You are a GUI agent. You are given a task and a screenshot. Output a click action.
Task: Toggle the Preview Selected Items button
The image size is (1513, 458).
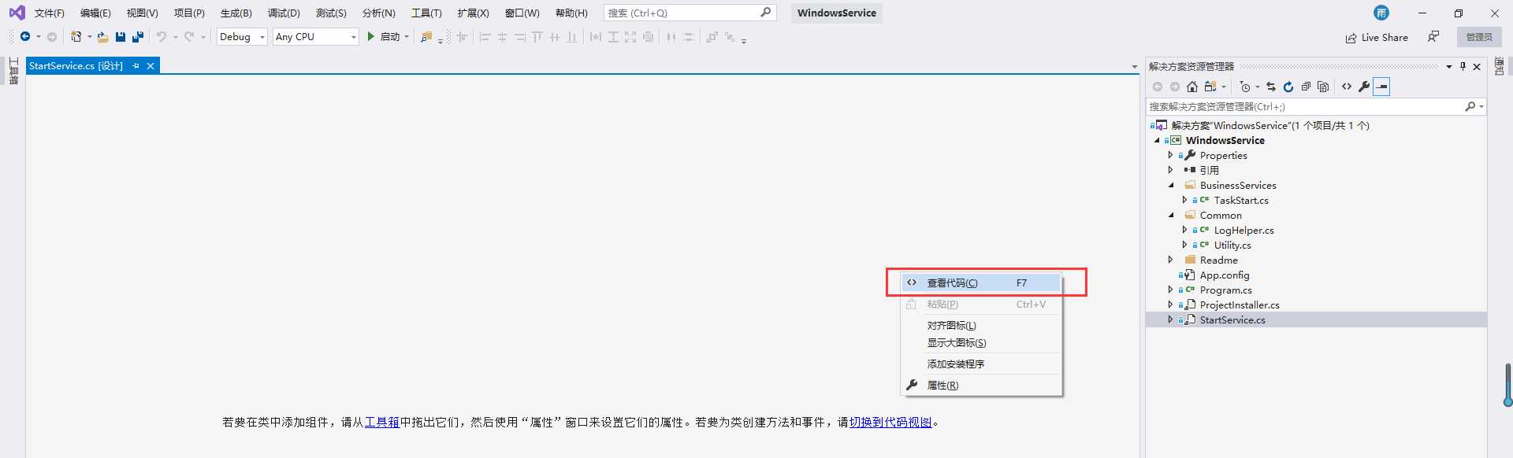click(x=1381, y=87)
